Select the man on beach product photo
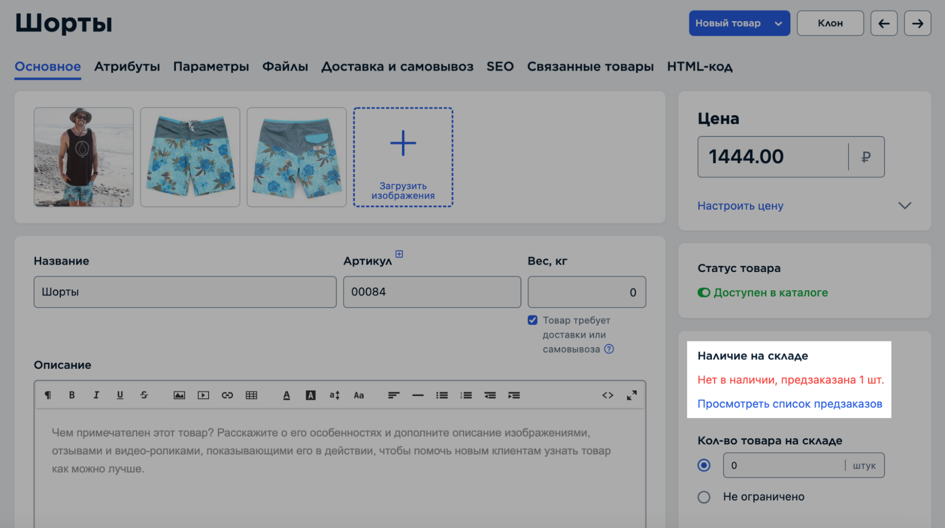The width and height of the screenshot is (945, 528). 84,157
